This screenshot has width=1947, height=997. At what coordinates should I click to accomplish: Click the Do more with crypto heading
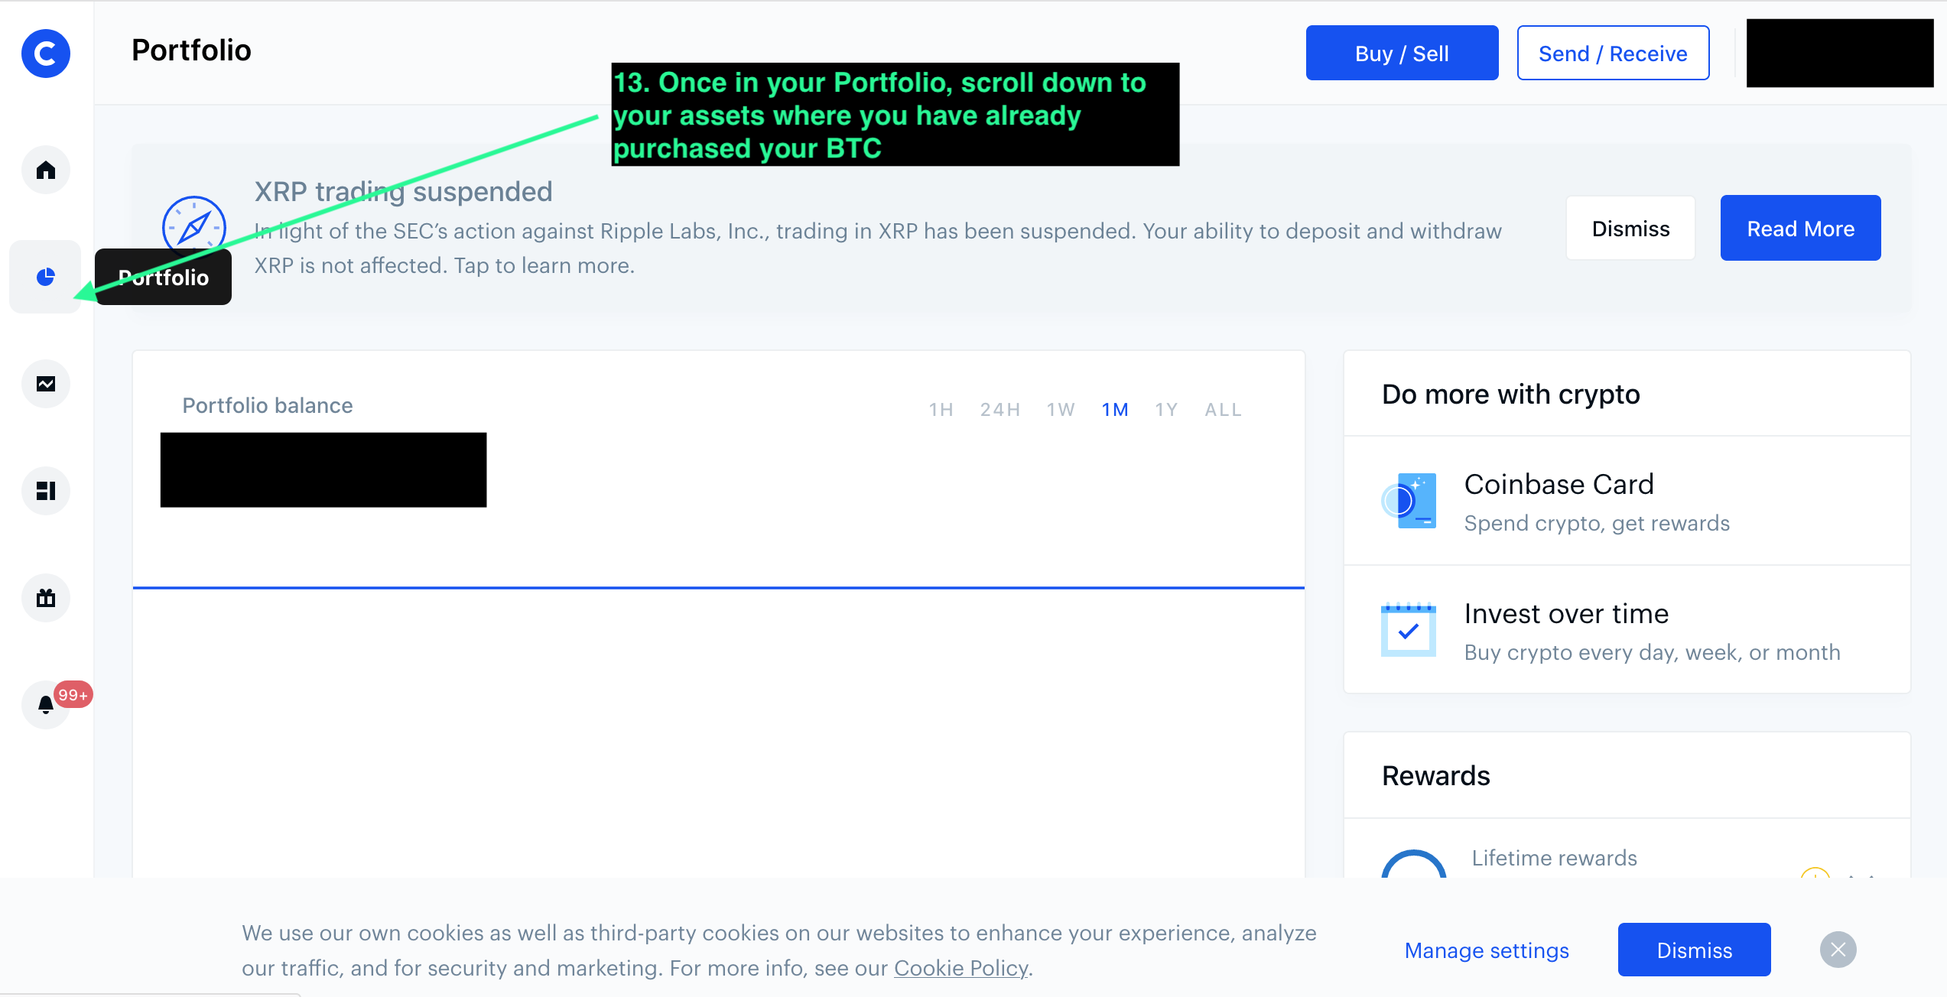point(1510,394)
